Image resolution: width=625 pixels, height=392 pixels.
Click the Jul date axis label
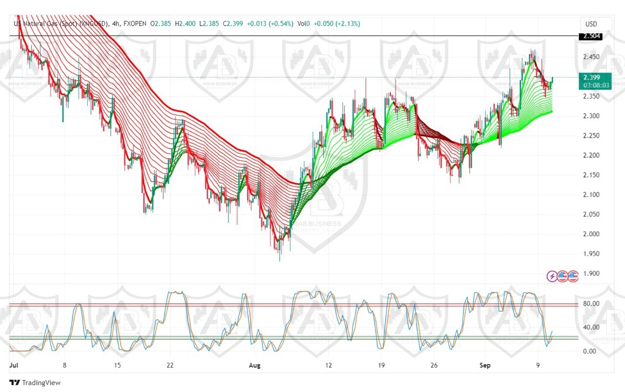14,365
